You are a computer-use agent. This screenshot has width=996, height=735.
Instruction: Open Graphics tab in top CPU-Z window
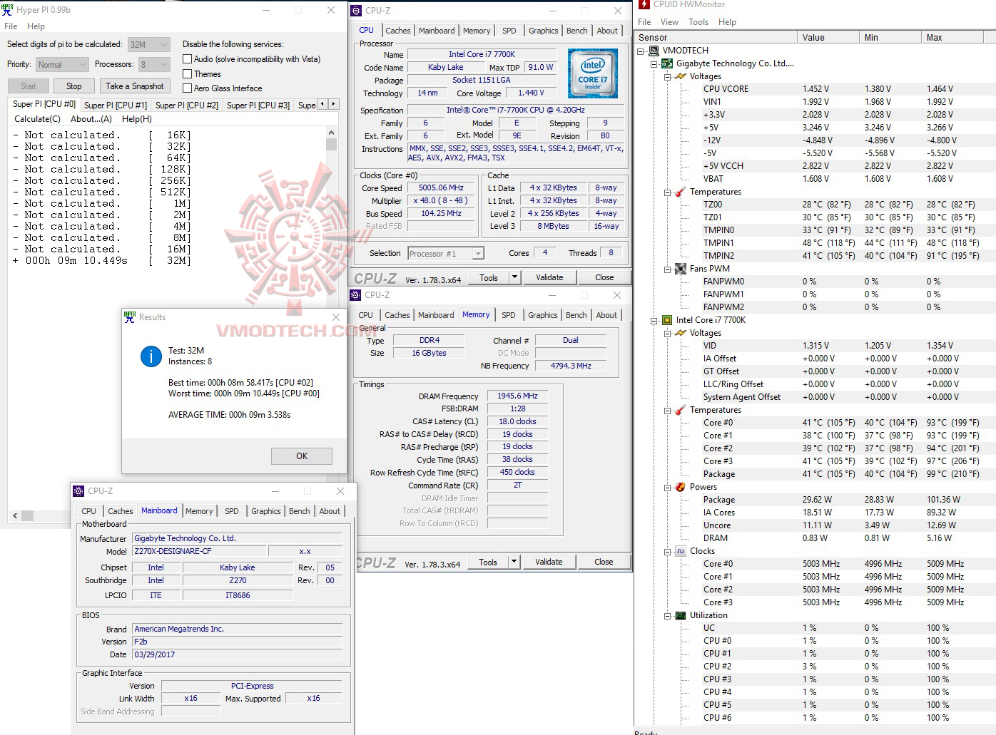(x=544, y=31)
